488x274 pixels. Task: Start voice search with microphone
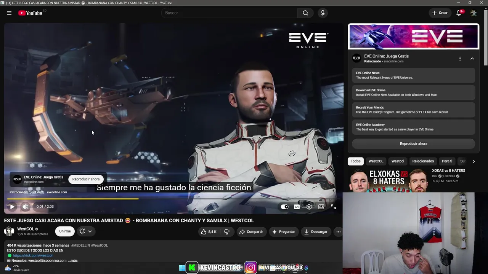click(x=323, y=13)
